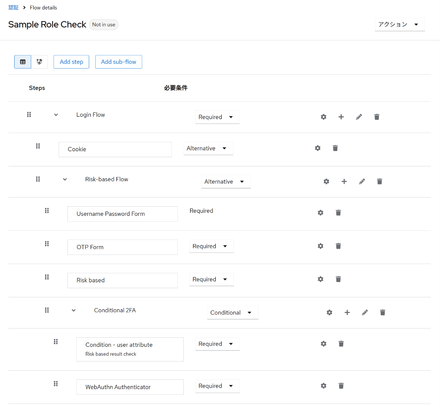Edit Risk-based Flow with pencil icon
This screenshot has height=410, width=440.
(362, 181)
